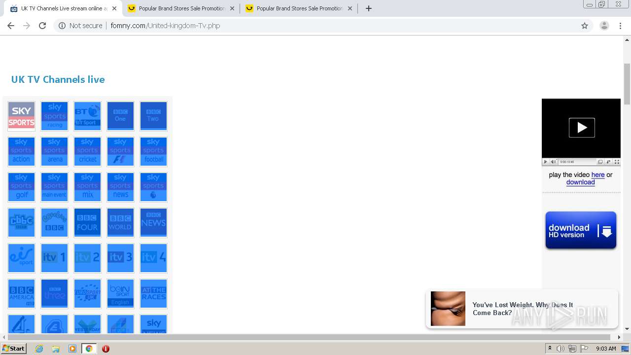Open Sky Sports Football channel
The width and height of the screenshot is (631, 355).
click(x=153, y=151)
